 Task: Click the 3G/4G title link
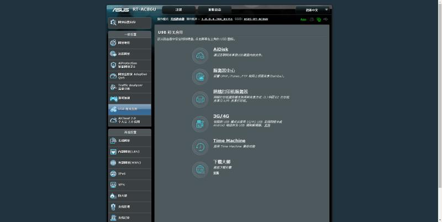tap(222, 116)
